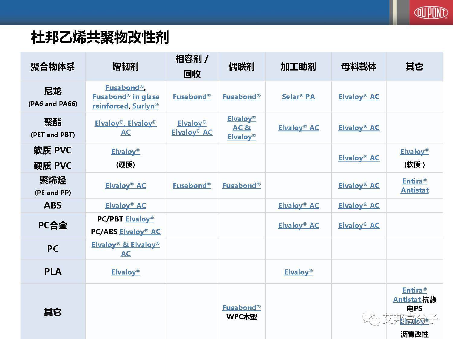Select row label PC合金
The height and width of the screenshot is (339, 453).
(53, 225)
